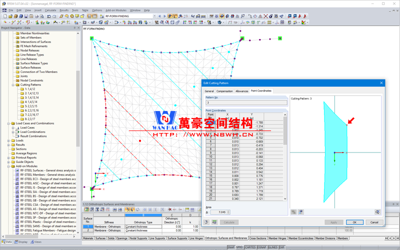Viewport: 400px width, 250px height.
Task: Click Cancel in Edit Cutting Pattern dialog
Action: (374, 222)
